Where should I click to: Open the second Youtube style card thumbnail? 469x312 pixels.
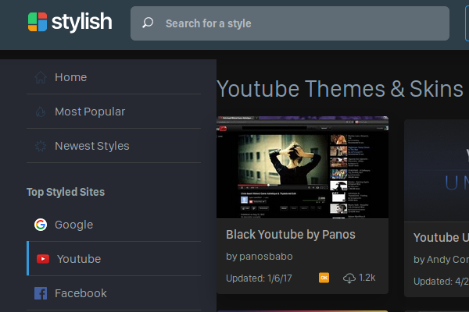pyautogui.click(x=436, y=171)
